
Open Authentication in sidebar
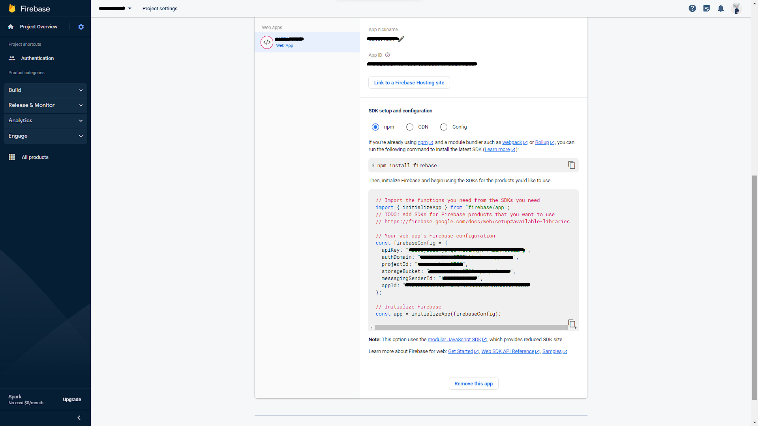(x=37, y=58)
